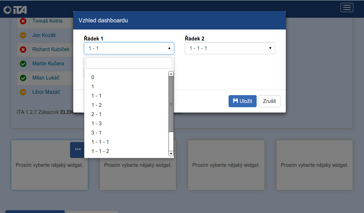This screenshot has width=364, height=213.
Task: Select the "0" option in list
Action: point(93,77)
